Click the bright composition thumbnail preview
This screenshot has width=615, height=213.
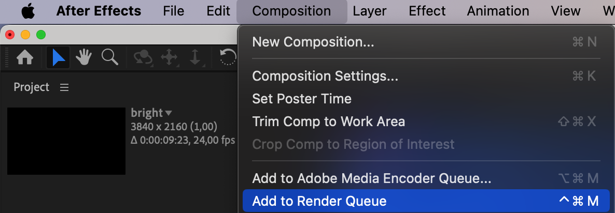coord(66,141)
